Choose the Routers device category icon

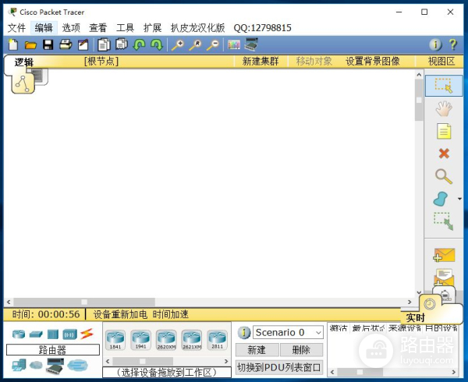(19, 334)
